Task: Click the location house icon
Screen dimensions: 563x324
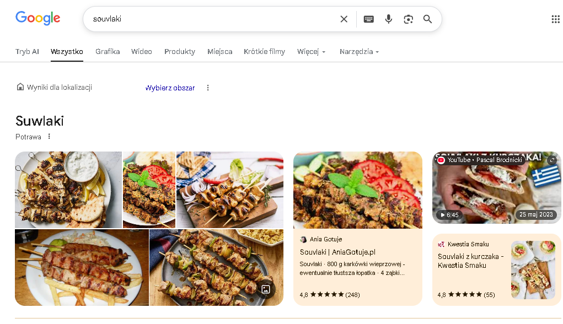Action: point(20,87)
